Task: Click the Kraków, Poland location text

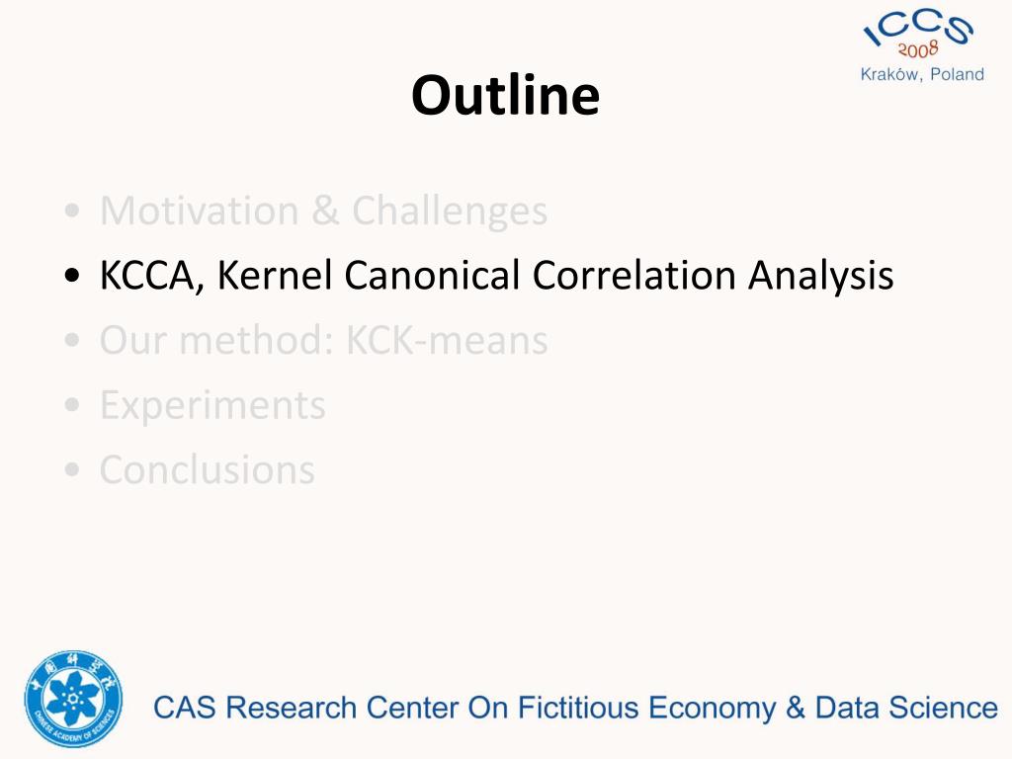Action: click(x=922, y=74)
